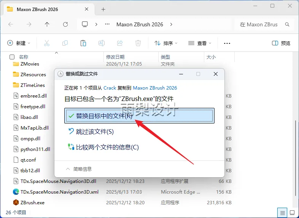Viewport: 299px width, 218px height.
Task: Open the 新建 dropdown
Action: tap(19, 43)
